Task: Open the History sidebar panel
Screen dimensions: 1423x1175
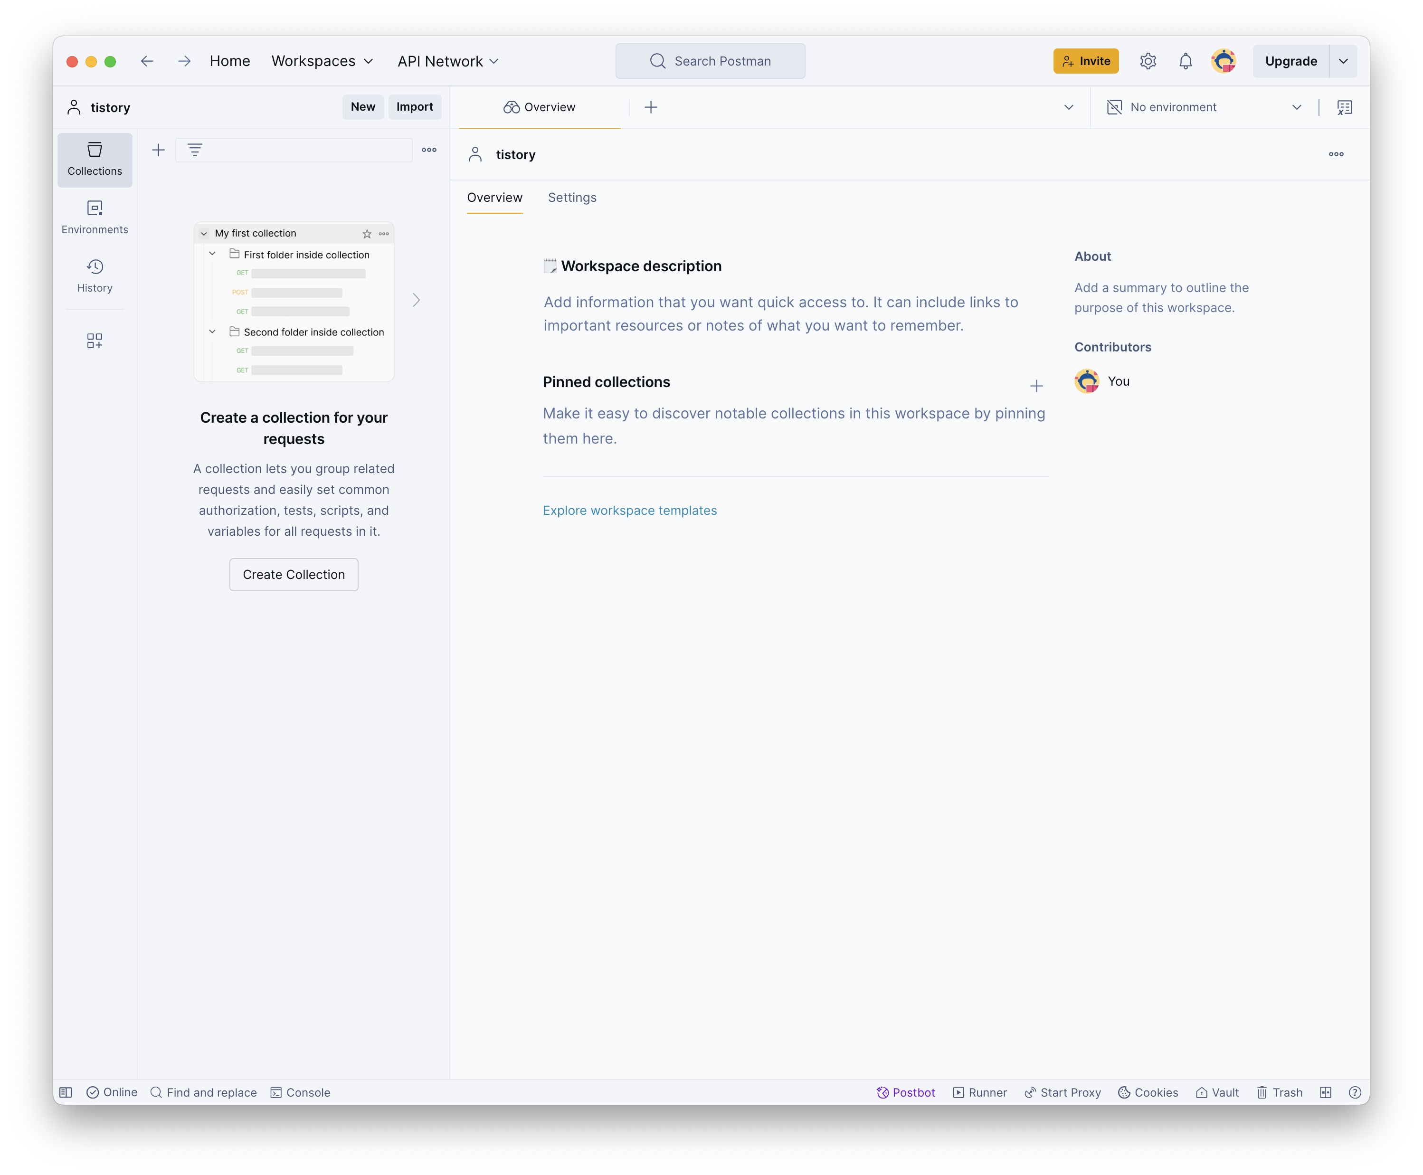Action: (95, 276)
